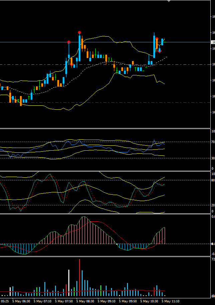Select the grey horizontal current-price line
Screen dimensions: 215x305
point(105,42)
